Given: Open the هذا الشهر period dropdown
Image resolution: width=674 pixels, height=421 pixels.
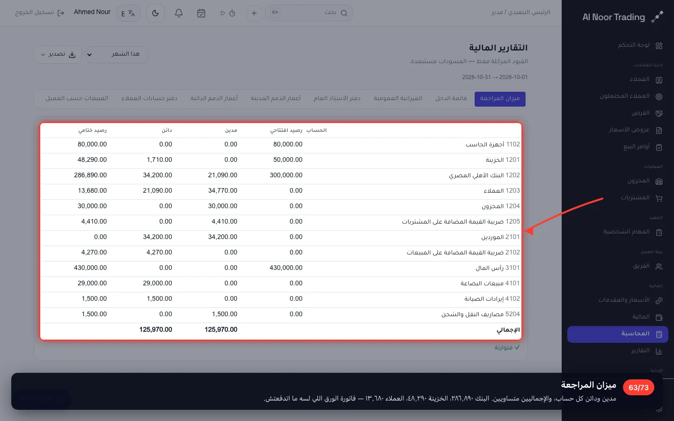Looking at the screenshot, I should coord(117,54).
